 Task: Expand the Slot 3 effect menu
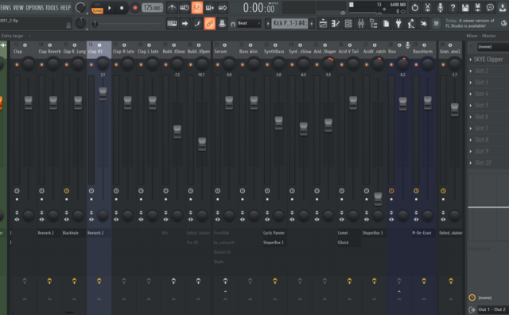point(471,83)
